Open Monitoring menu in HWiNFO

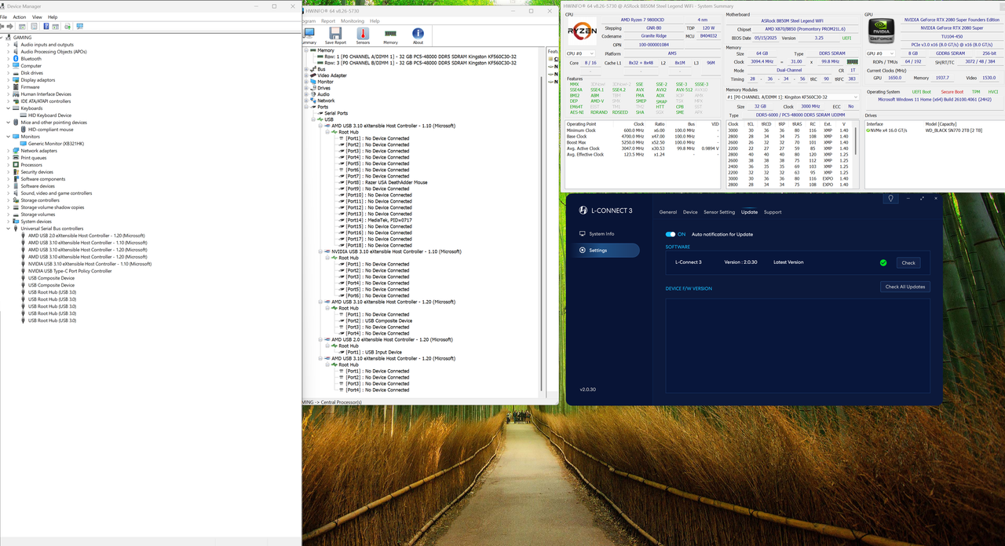(353, 21)
